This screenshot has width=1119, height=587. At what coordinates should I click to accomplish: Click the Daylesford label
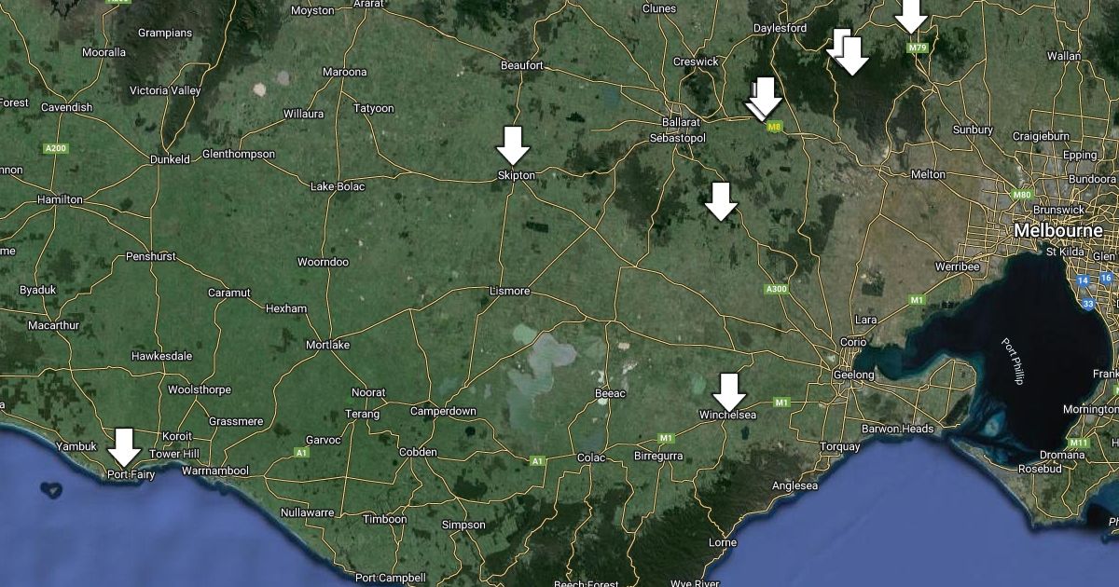pos(780,29)
